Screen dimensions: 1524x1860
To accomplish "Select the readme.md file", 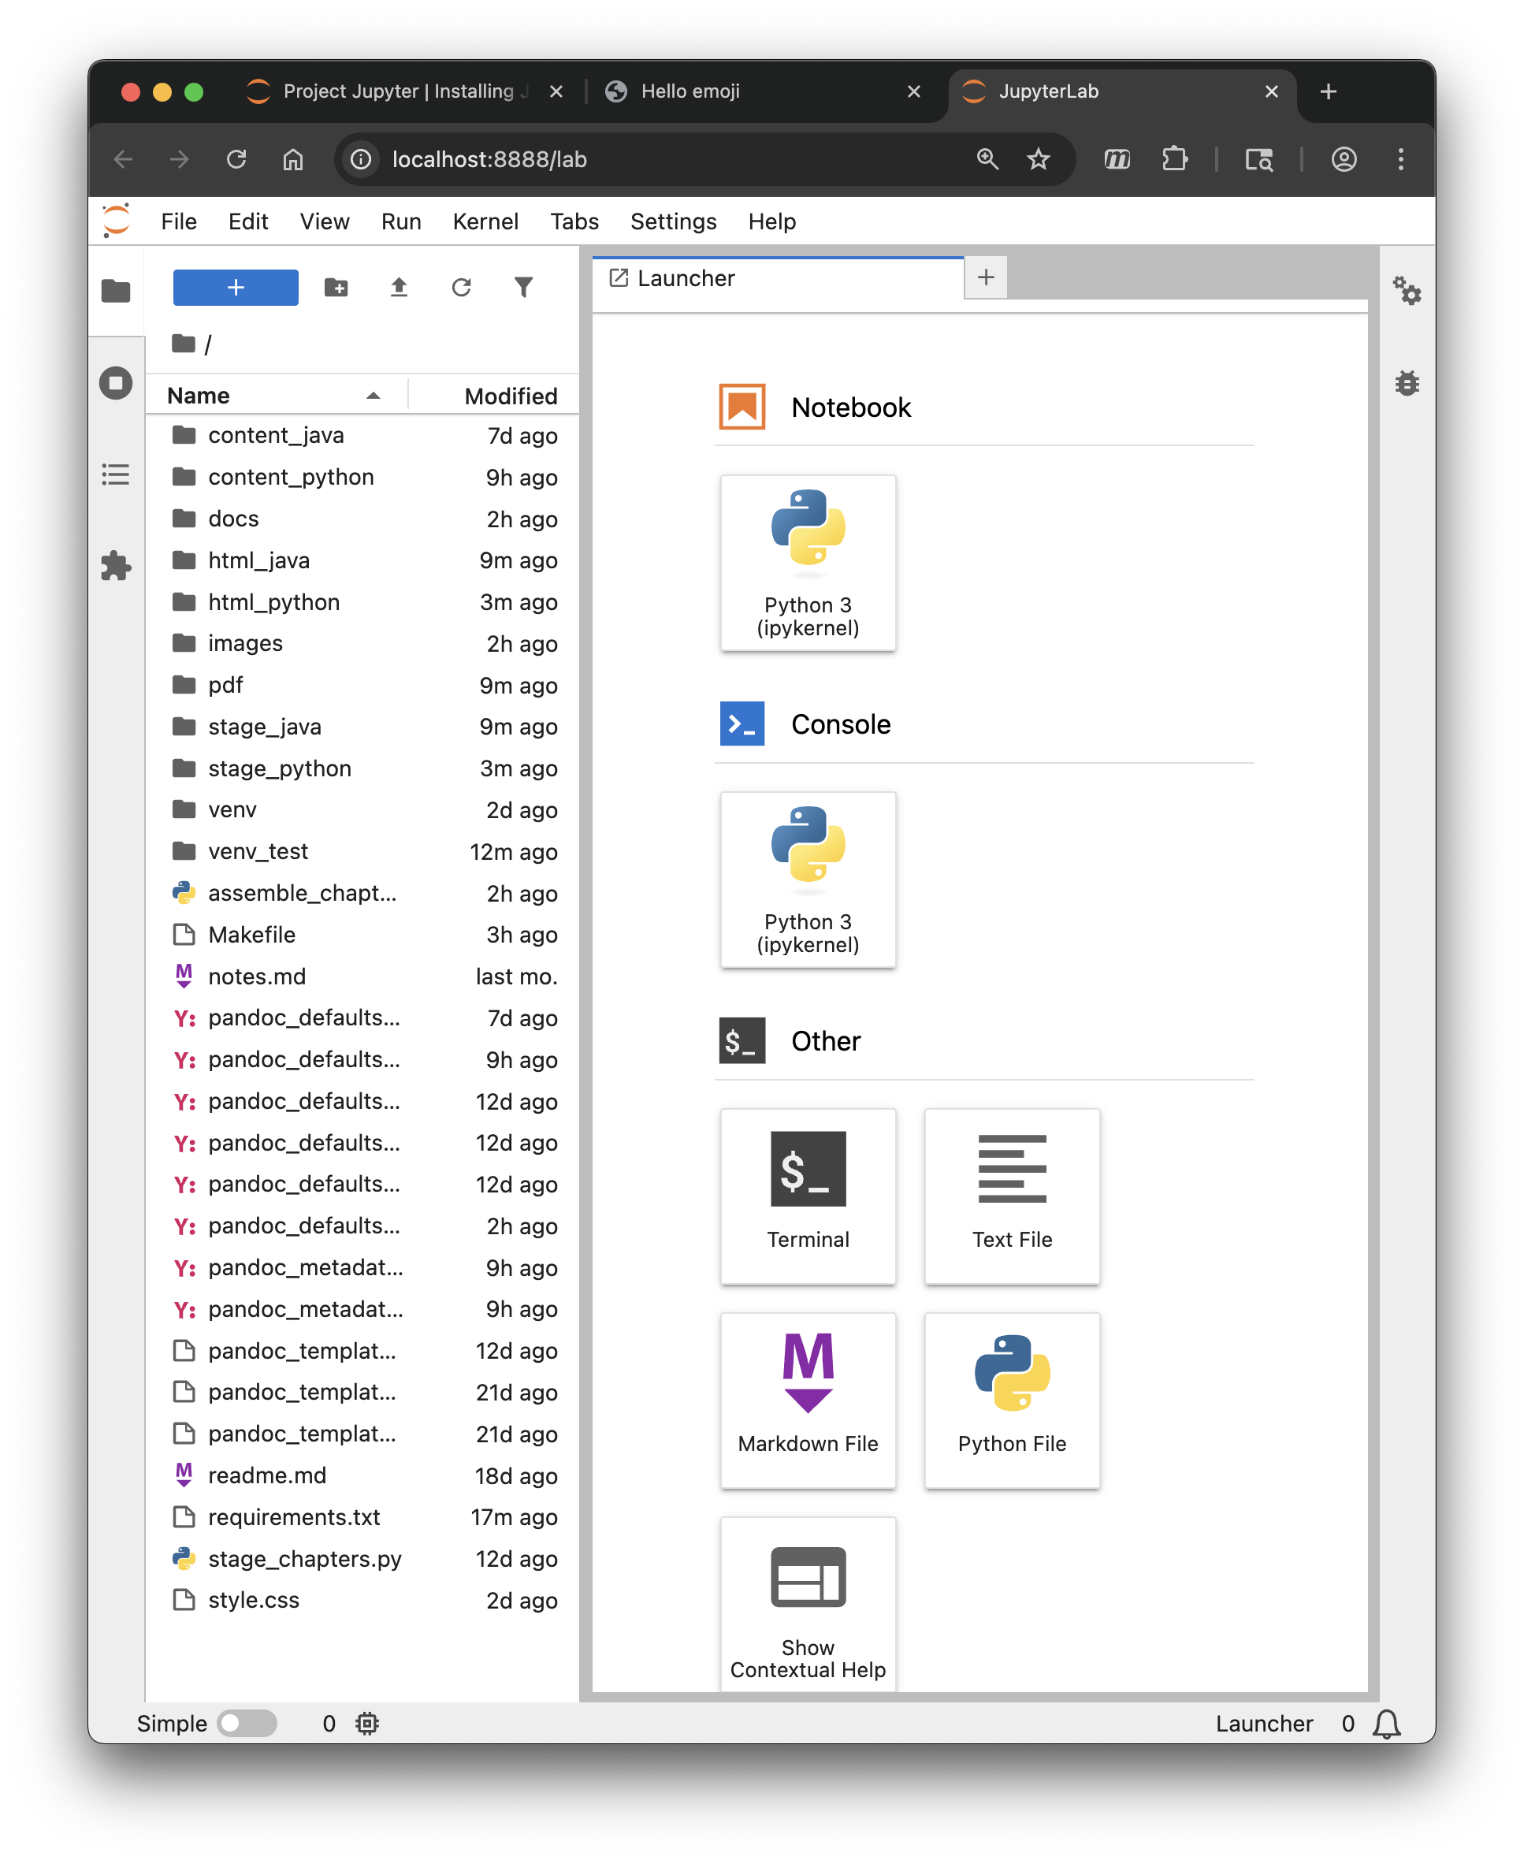I will coord(362,1475).
